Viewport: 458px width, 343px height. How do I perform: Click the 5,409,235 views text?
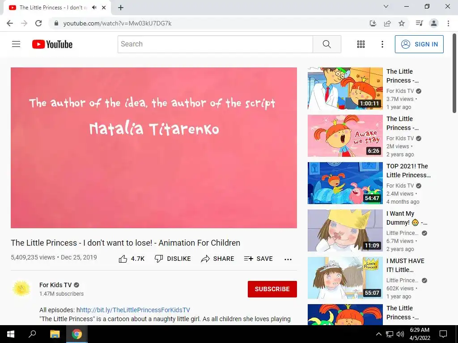tap(33, 257)
